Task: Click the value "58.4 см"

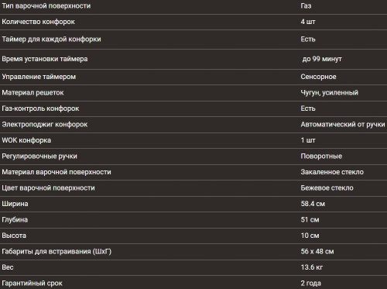Action: pyautogui.click(x=313, y=204)
